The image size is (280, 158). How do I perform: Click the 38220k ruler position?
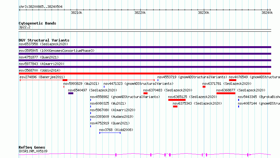140,13
